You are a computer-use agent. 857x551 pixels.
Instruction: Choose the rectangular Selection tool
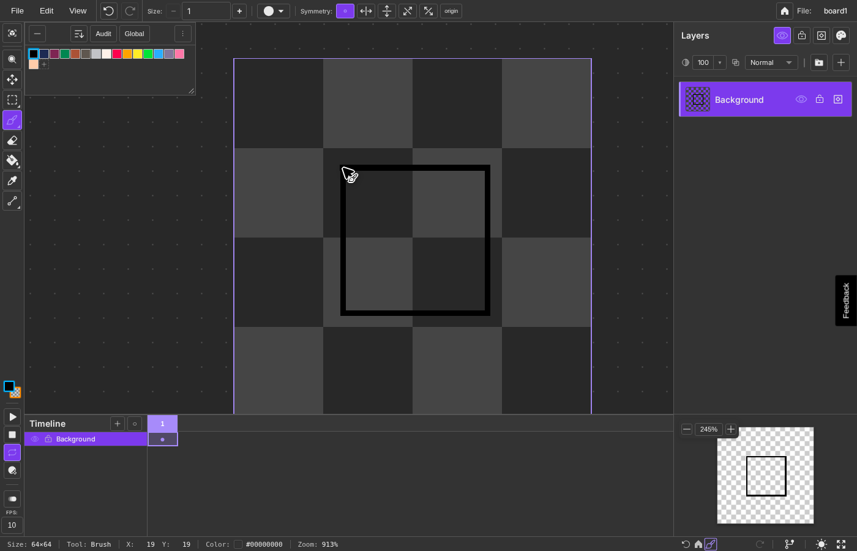pos(12,100)
